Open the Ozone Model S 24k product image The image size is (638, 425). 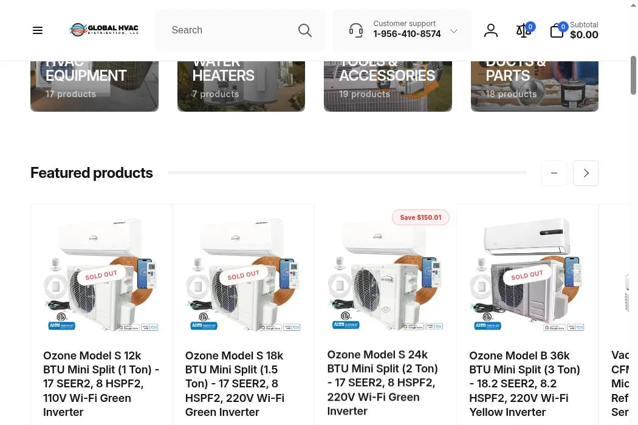pos(385,274)
